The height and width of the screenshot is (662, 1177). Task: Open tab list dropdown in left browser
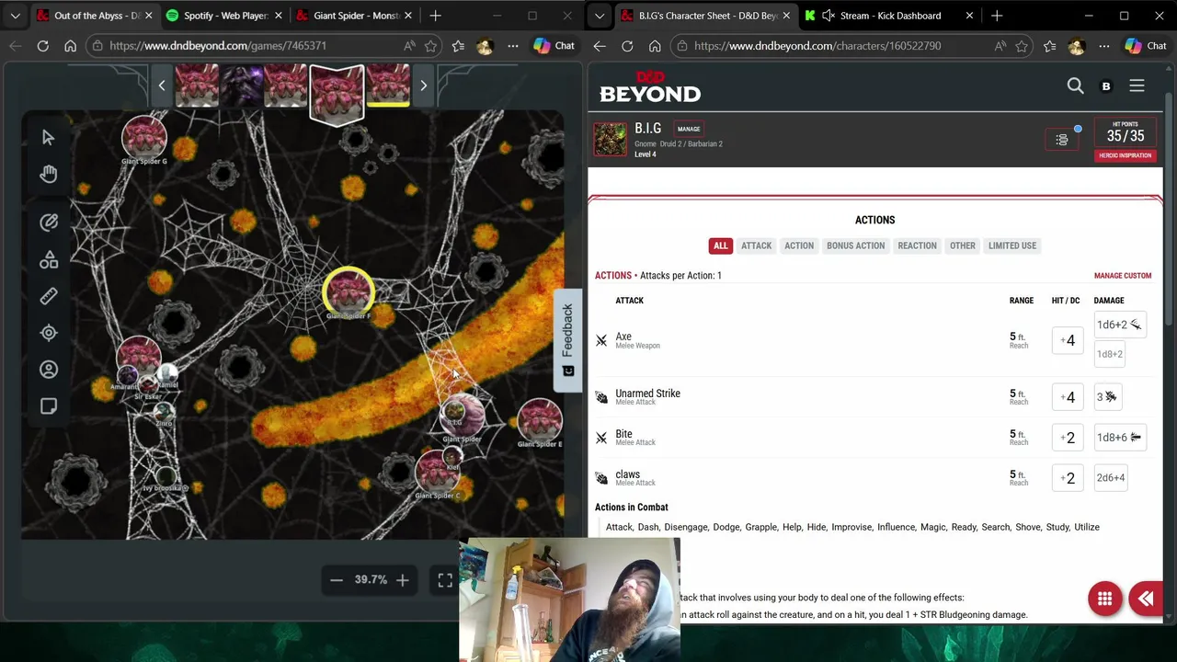[x=15, y=16]
